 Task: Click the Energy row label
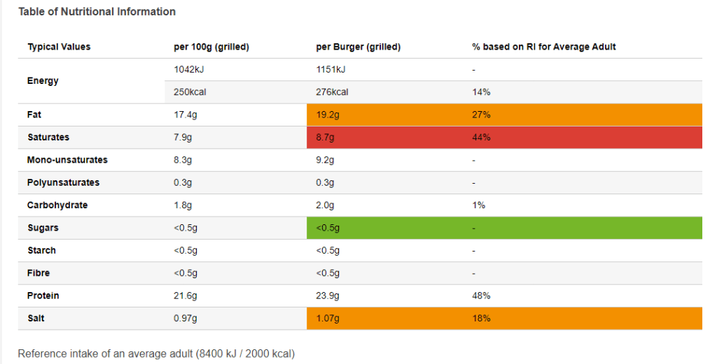43,81
